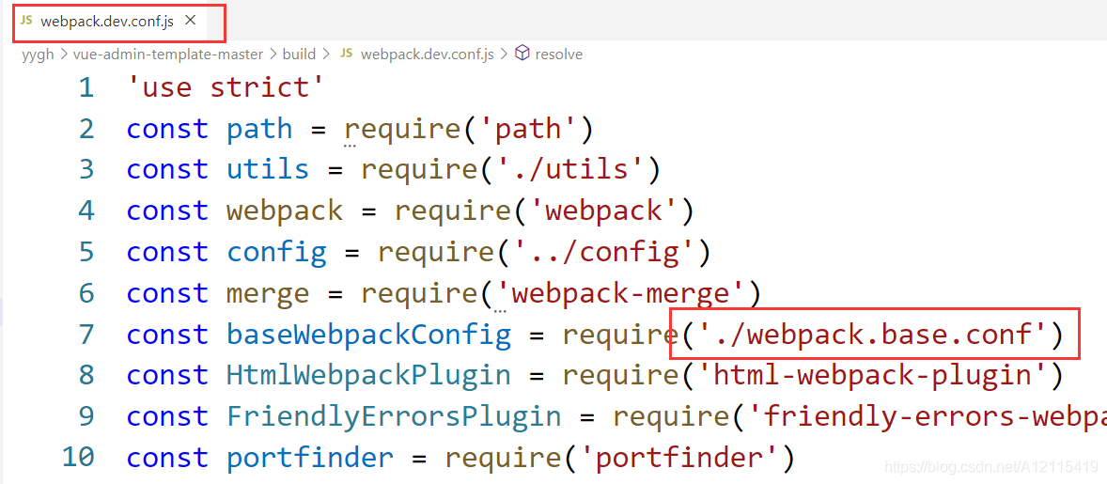Click line number 7 in the gutter
This screenshot has height=484, width=1107.
pyautogui.click(x=86, y=335)
